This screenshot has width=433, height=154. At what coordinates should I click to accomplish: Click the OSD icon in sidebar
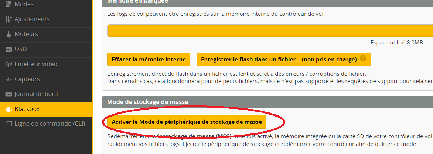click(8, 49)
